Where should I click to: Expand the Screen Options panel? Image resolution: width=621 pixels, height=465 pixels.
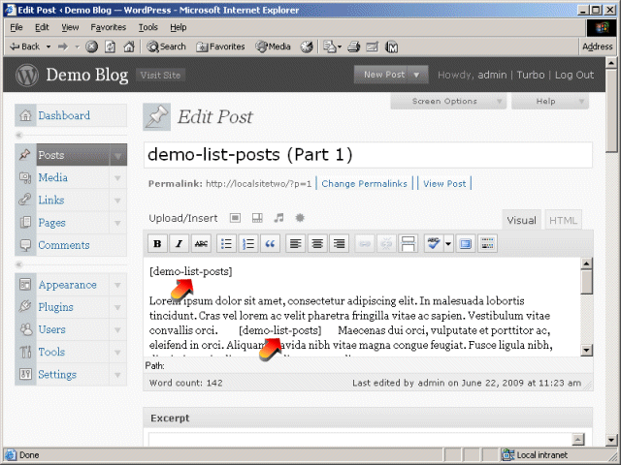click(x=448, y=101)
